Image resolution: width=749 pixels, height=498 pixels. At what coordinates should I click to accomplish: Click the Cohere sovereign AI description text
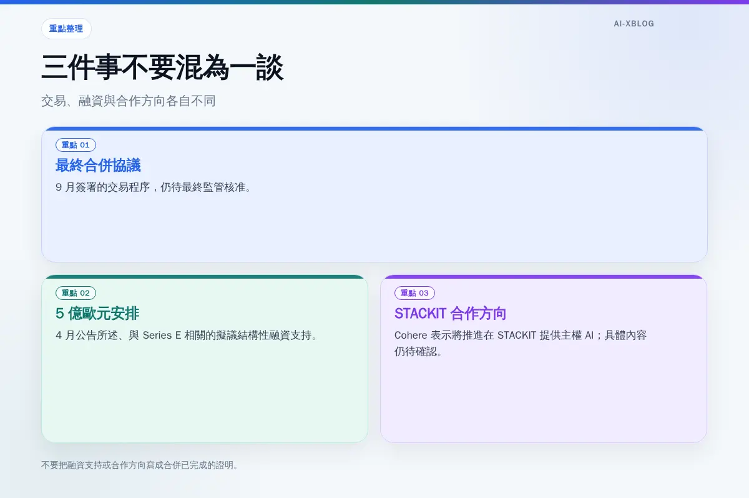click(x=521, y=343)
